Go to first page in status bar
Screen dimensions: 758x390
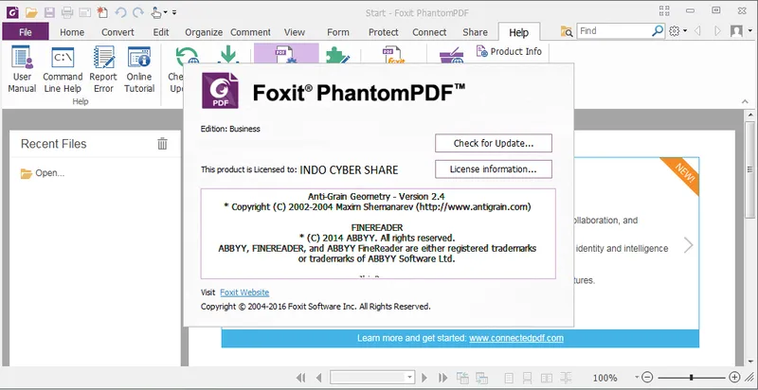point(300,378)
